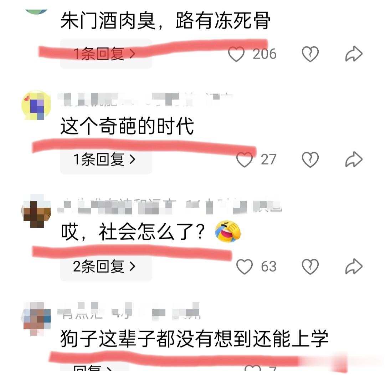Dislike the 朱门酒肉臭 comment

(310, 54)
